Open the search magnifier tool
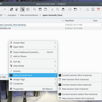 pos(35,9)
